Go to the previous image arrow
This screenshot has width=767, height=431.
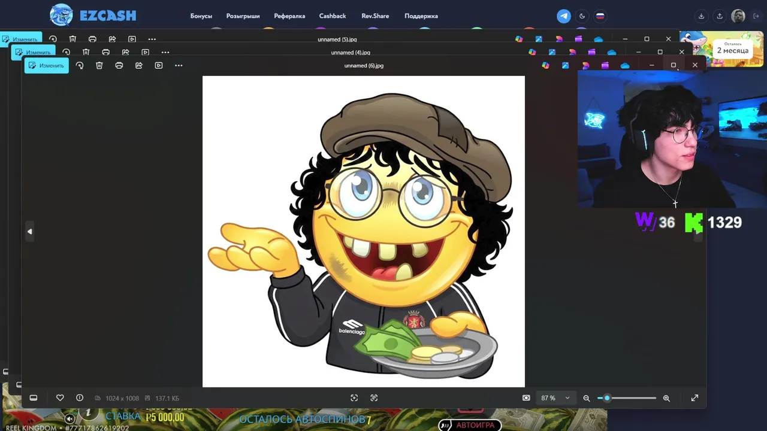(x=29, y=232)
